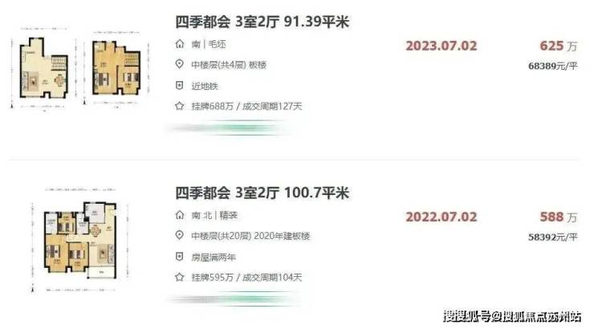The image size is (594, 329).
Task: Click shield icon next to 房屋满两年
Action: pyautogui.click(x=180, y=257)
